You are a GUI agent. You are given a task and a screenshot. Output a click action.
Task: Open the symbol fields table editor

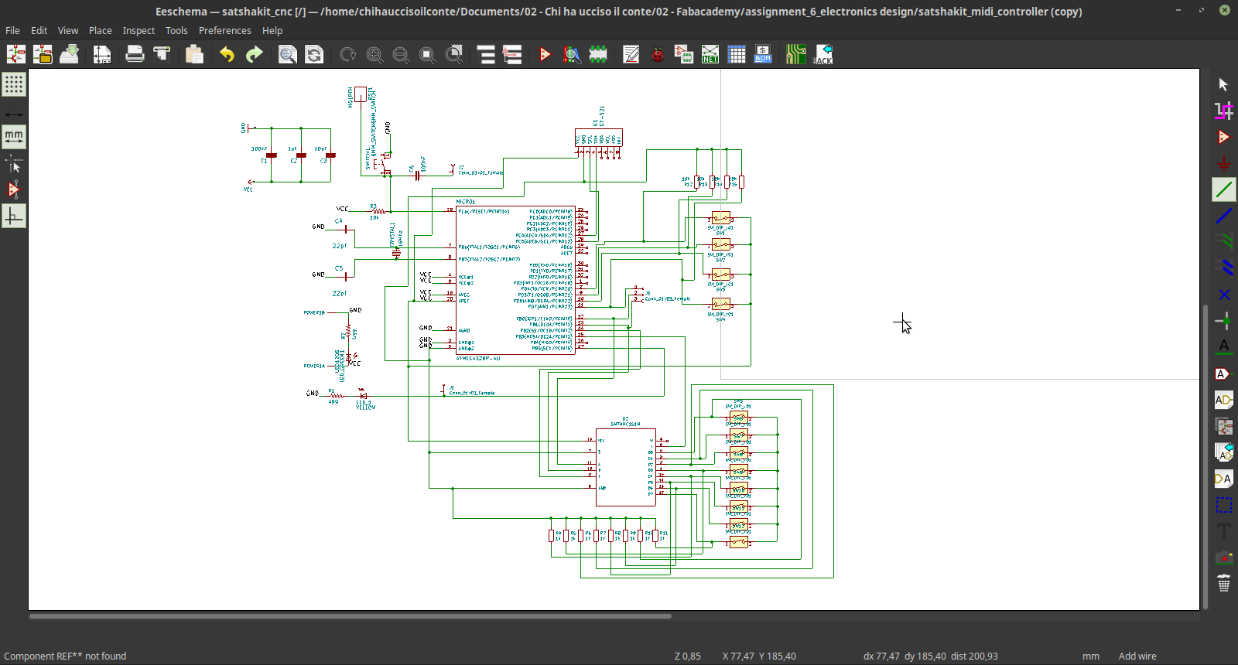[737, 54]
